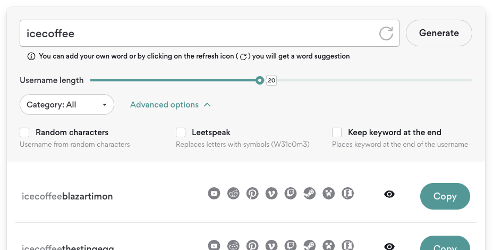Image resolution: width=493 pixels, height=250 pixels.
Task: Click Vimeo icon for icecoffeeblazartimon
Action: [x=271, y=194]
